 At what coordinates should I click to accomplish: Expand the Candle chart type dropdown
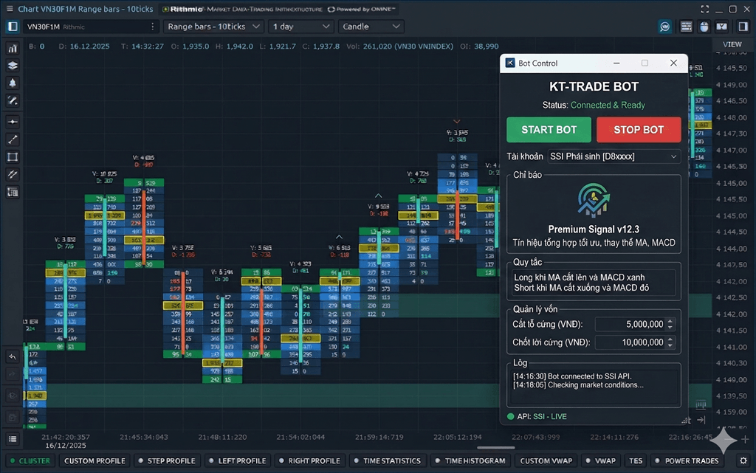(371, 27)
